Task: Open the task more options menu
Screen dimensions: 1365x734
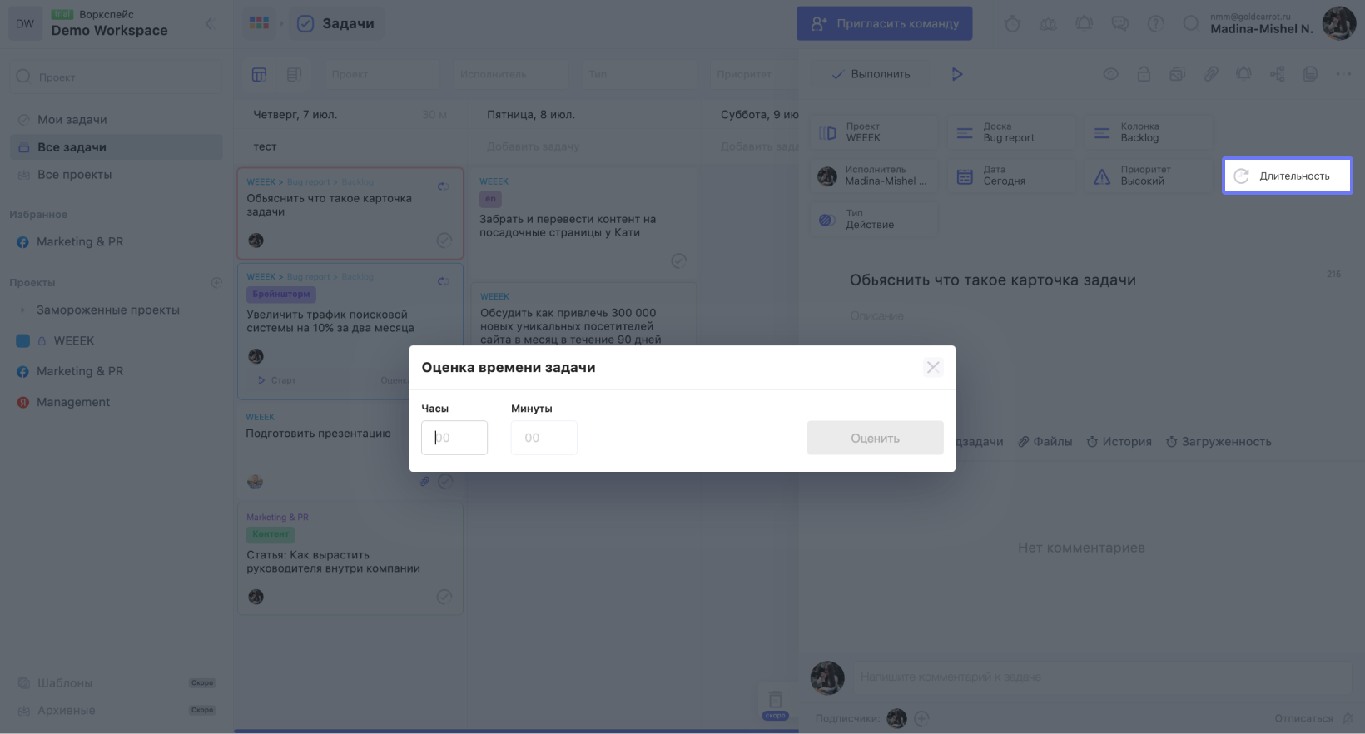Action: click(x=1343, y=74)
